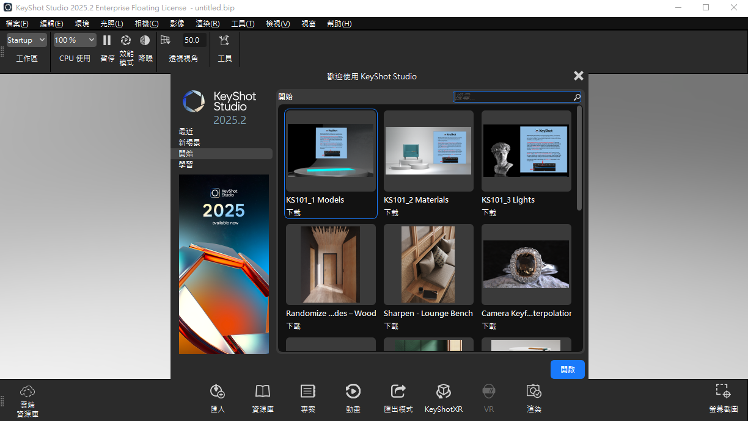Select the KS101_2 Materials thumbnail
This screenshot has width=748, height=421.
pyautogui.click(x=428, y=151)
